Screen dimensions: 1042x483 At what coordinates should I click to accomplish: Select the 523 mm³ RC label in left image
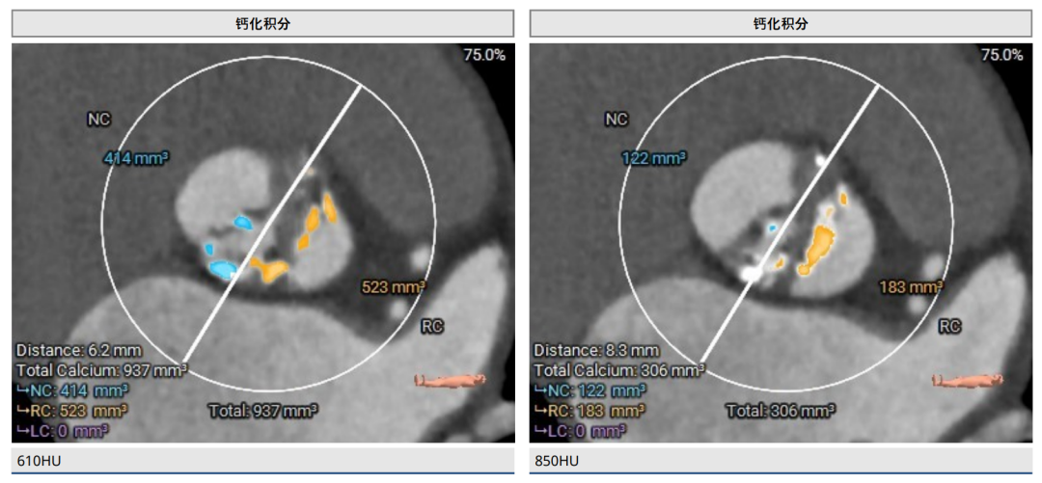[x=394, y=287]
